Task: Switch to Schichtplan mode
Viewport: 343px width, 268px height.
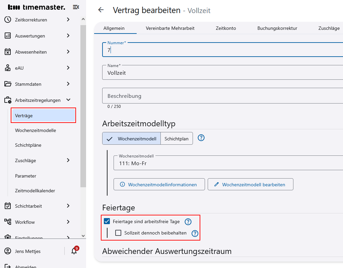Action: point(177,138)
